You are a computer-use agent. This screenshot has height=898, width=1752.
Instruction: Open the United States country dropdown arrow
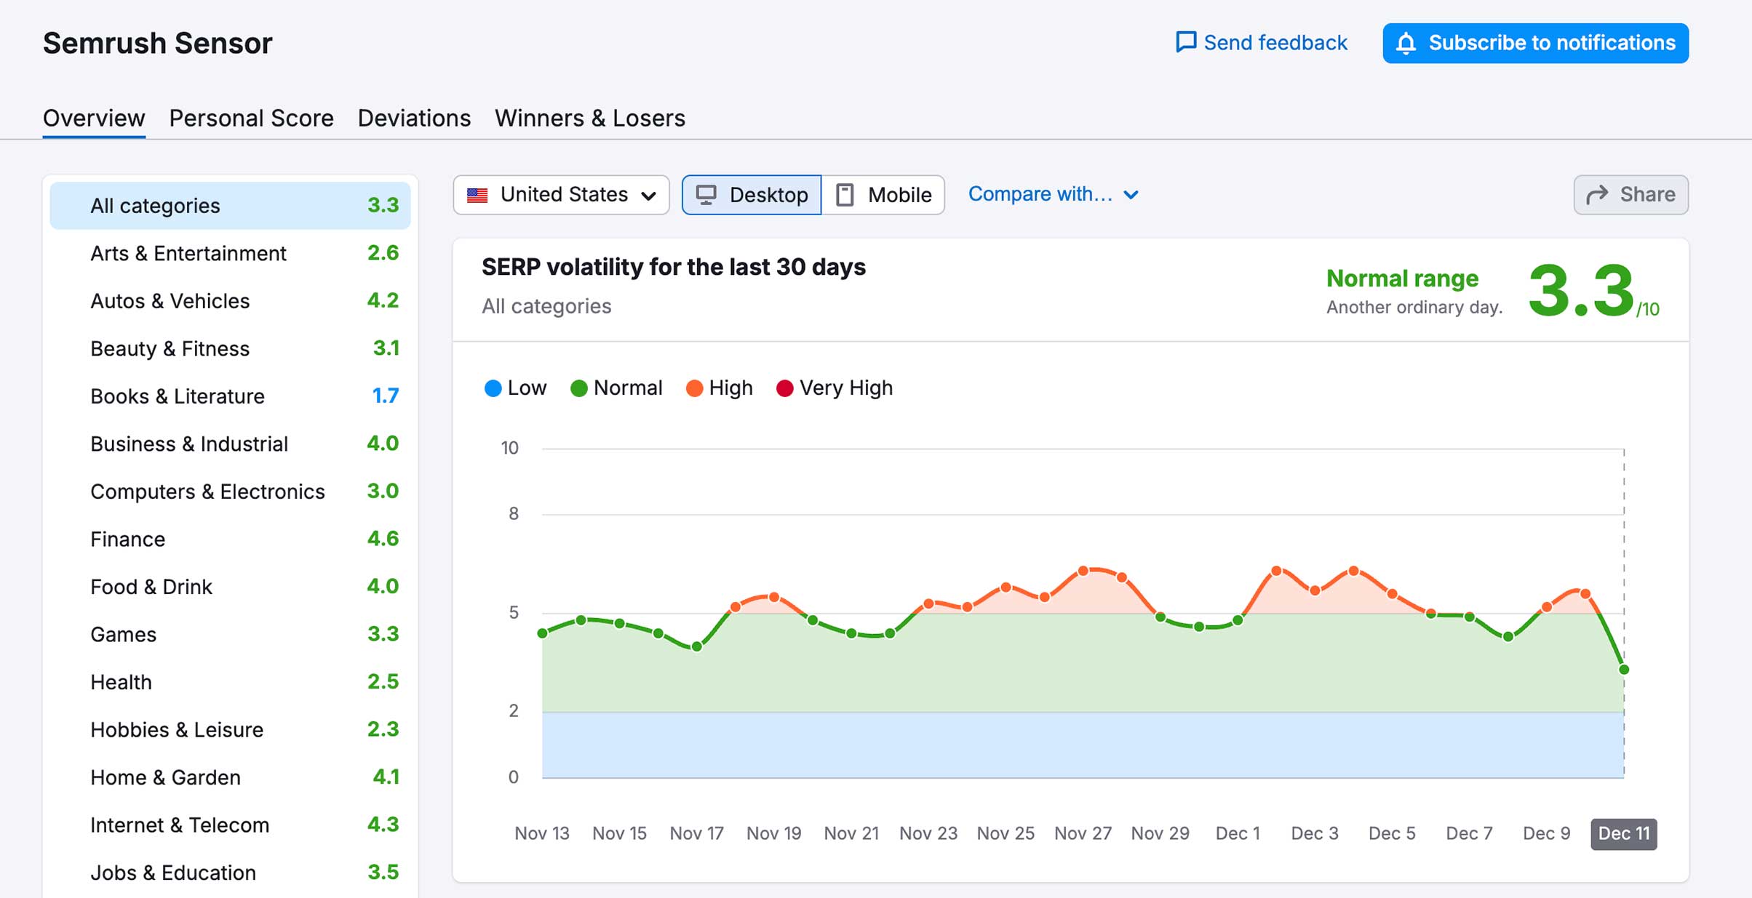click(x=649, y=196)
